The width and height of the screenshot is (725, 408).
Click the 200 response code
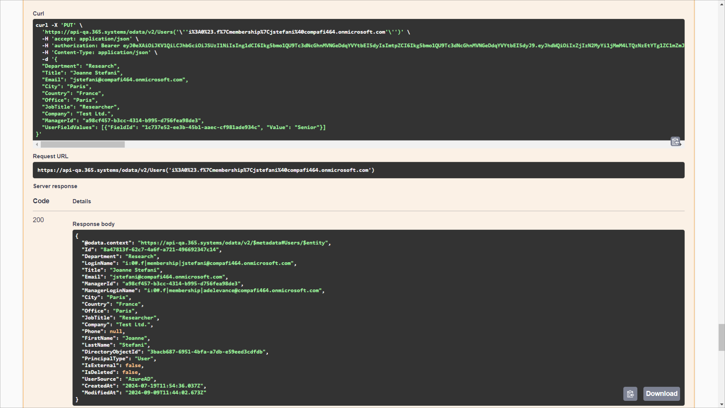(38, 220)
